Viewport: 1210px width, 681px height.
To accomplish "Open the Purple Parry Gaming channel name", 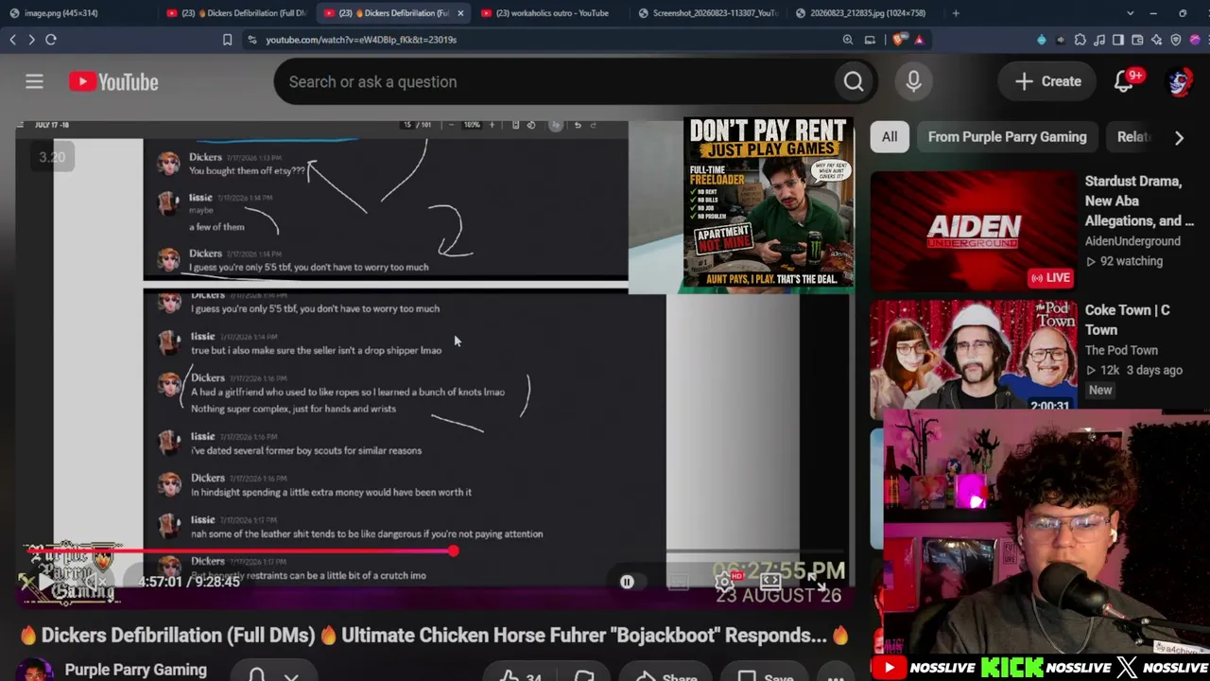I will coord(136,670).
